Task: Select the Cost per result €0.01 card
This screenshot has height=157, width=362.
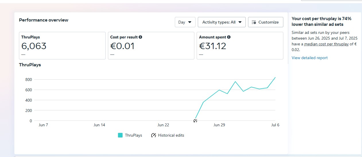Action: 151,46
